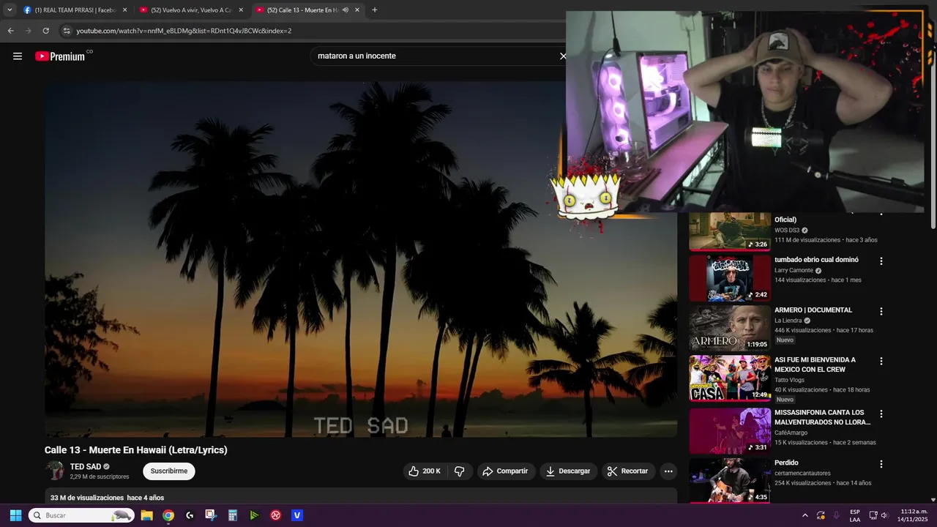Click the WOS DS3 channel name
937x527 pixels.
click(787, 231)
